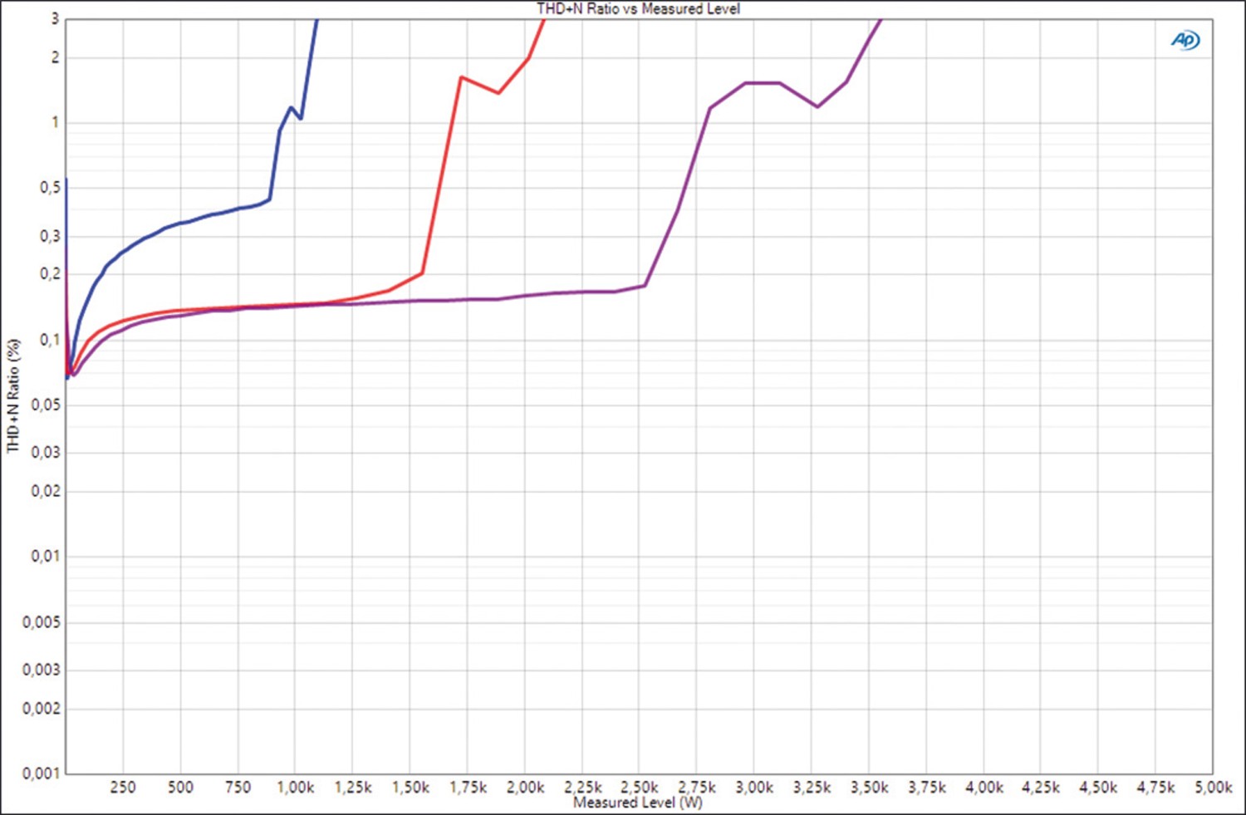Click the chart title THD+N Ratio vs Measured Level
This screenshot has height=815, width=1246.
coord(638,9)
